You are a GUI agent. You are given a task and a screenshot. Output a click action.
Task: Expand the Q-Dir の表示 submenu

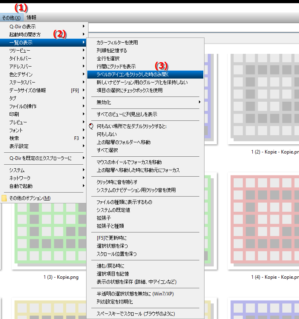tap(44, 26)
